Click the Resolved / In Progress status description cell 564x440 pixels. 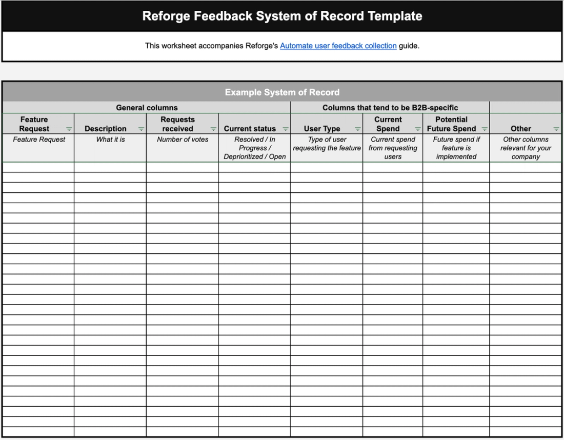(x=254, y=148)
